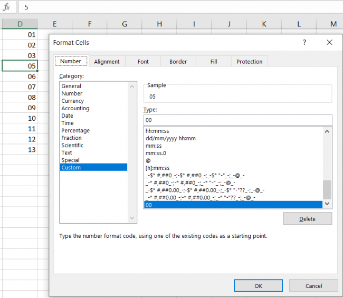Select the highlighted 00 format in list
The image size is (343, 298).
(233, 205)
